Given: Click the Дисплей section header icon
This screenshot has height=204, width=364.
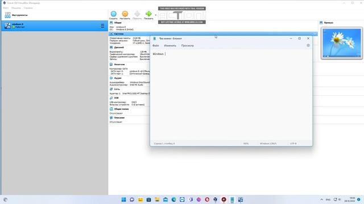Looking at the screenshot, I should (111, 48).
